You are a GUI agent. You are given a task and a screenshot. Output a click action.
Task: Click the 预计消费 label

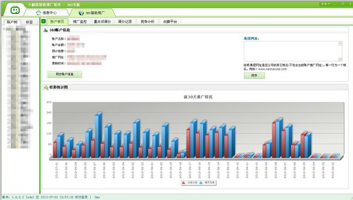[59, 51]
